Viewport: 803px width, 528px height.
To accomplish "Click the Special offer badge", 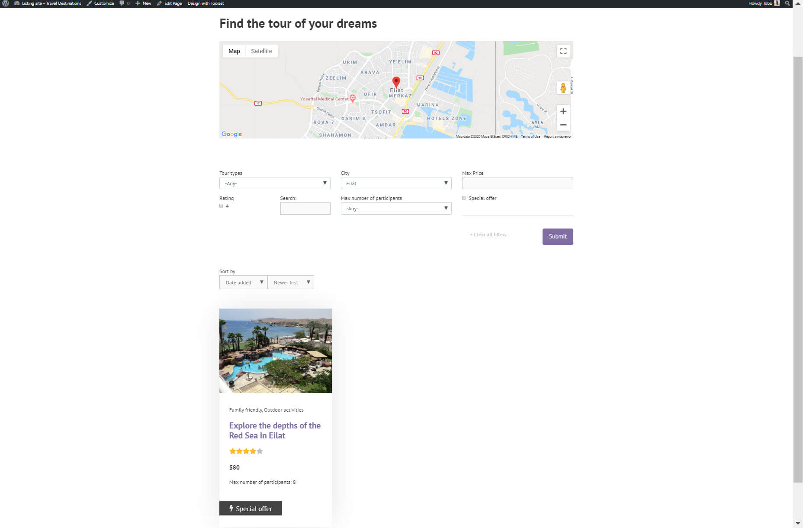I will pos(251,508).
